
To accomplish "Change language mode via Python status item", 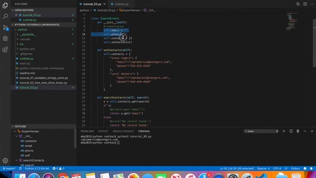I will (x=295, y=169).
